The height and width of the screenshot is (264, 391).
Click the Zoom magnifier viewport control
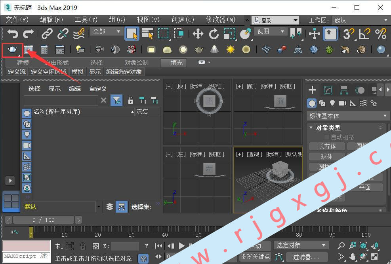(x=341, y=246)
